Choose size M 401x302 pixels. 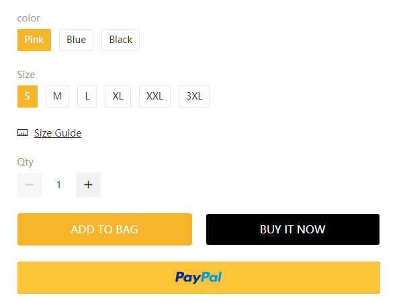pos(57,96)
